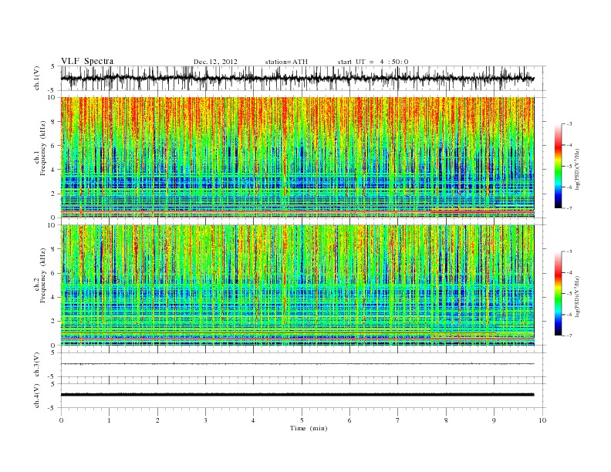
Task: Select the lower colorbar's log(PSD) label
Action: pyautogui.click(x=578, y=296)
